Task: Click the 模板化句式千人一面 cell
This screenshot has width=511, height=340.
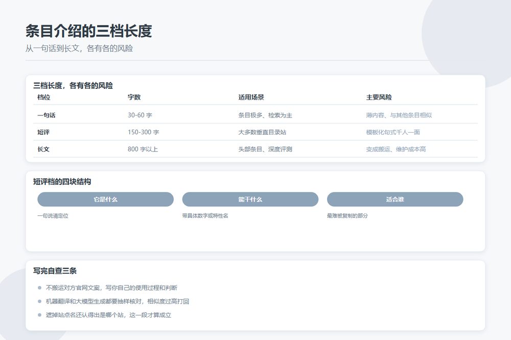Action: point(392,132)
